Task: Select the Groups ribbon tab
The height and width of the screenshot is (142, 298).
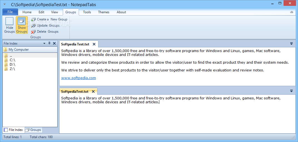Action: [71, 12]
